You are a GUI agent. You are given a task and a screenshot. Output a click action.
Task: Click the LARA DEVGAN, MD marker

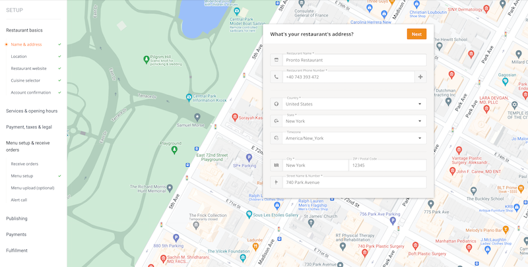click(486, 109)
